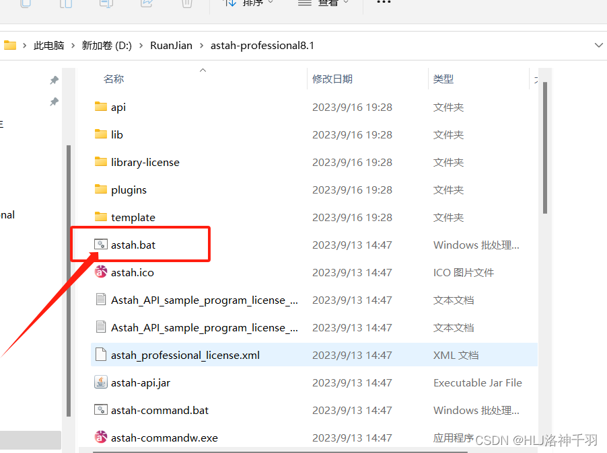
Task: Click the astah_professional_license.xml file icon
Action: click(x=101, y=354)
